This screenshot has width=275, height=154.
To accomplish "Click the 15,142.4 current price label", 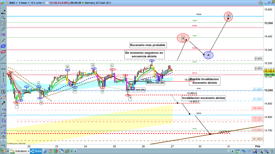I will 269,71.
